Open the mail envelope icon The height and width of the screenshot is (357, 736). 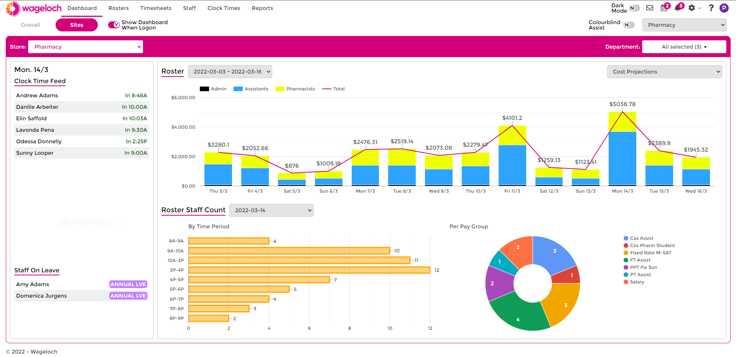(x=650, y=8)
